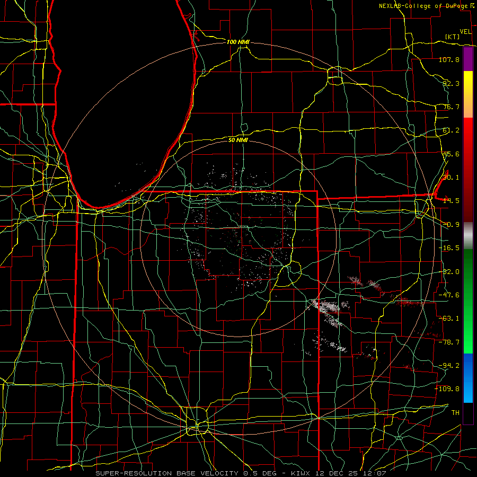Click the VEL legend heading
The height and width of the screenshot is (477, 477).
[466, 32]
